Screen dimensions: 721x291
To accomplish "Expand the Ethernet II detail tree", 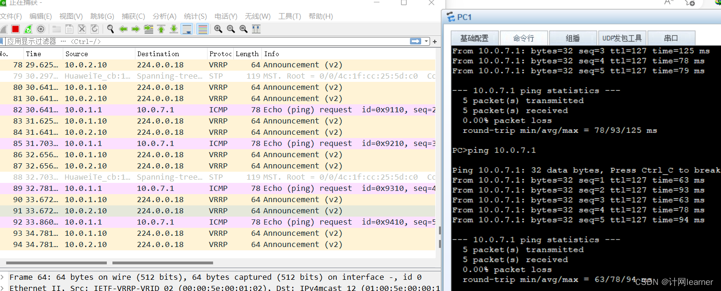I will (x=3, y=288).
